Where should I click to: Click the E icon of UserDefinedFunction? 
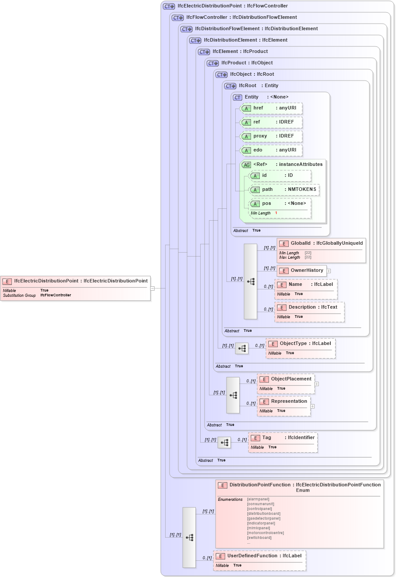pos(220,556)
